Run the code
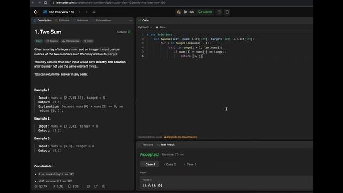 pos(189,12)
